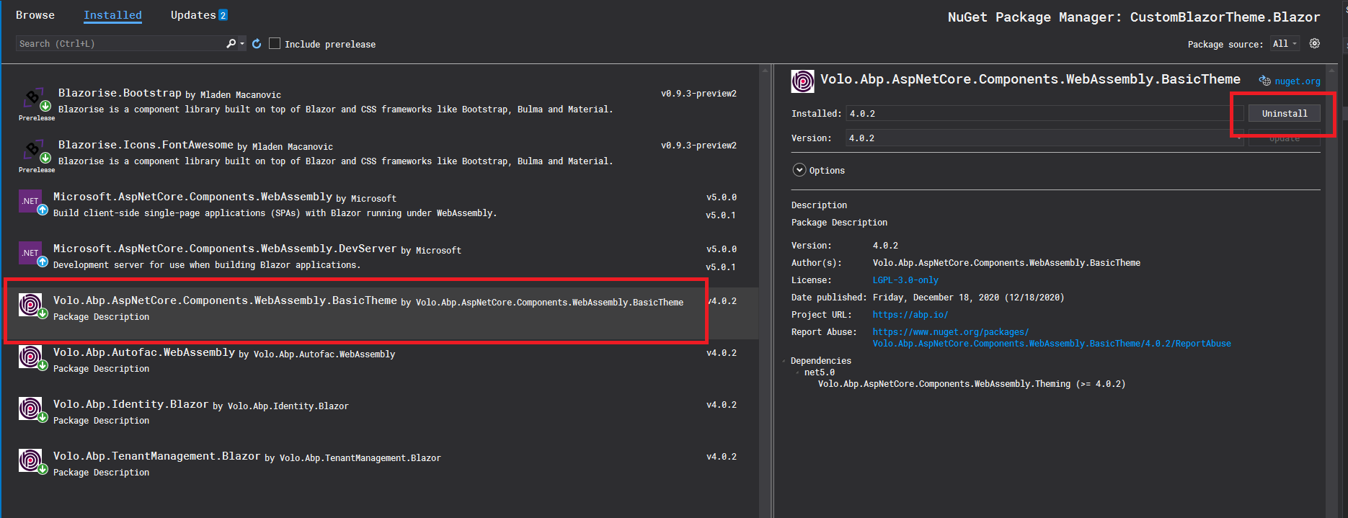Open the nuget.org link
The height and width of the screenshot is (518, 1348).
pos(1298,81)
